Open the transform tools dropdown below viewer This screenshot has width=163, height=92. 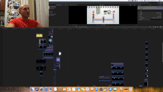[x=70, y=25]
